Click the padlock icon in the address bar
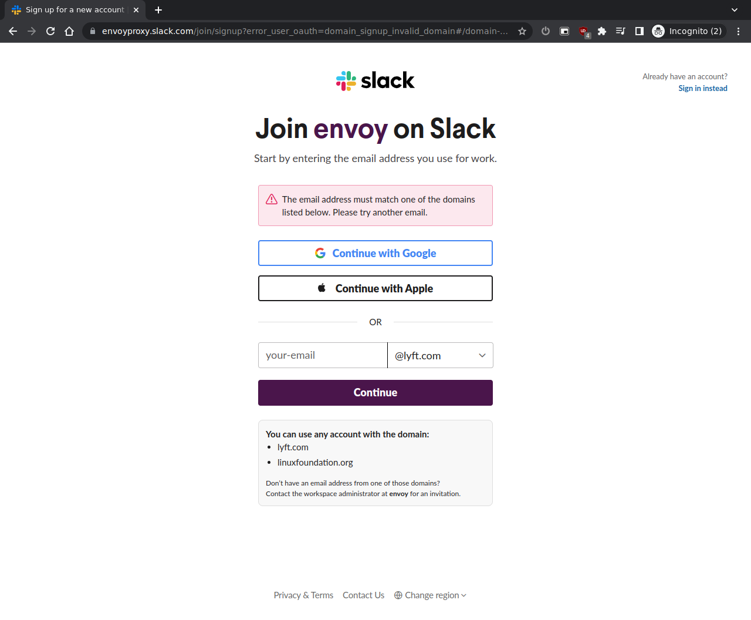The height and width of the screenshot is (620, 751). (92, 31)
